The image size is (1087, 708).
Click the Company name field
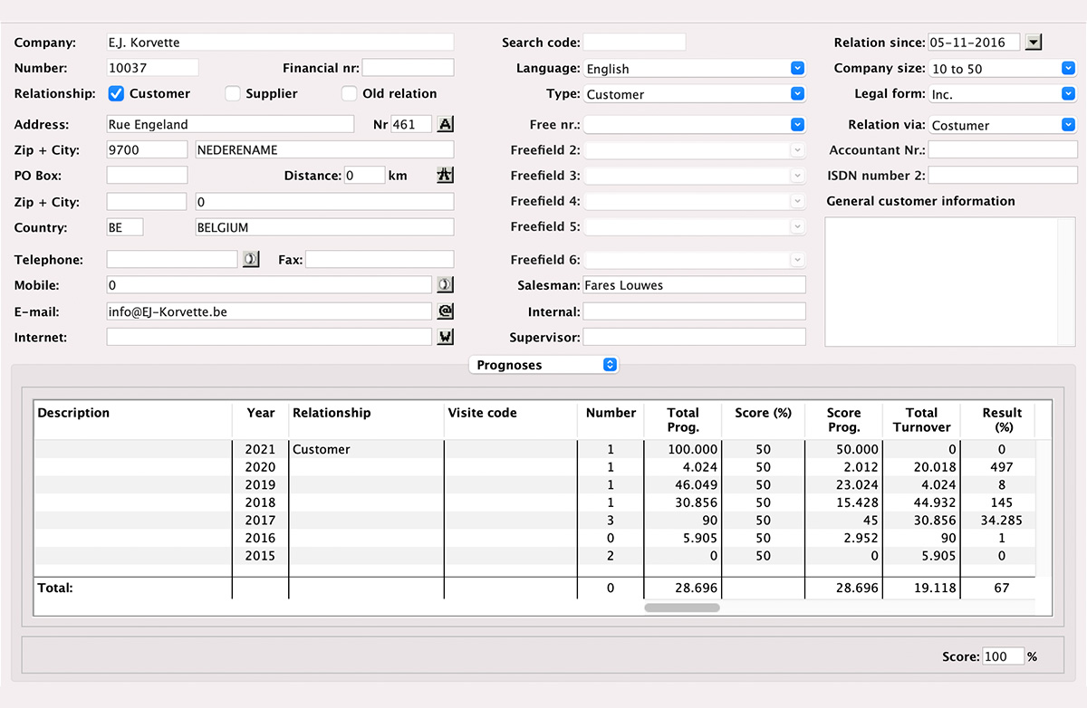(x=280, y=42)
